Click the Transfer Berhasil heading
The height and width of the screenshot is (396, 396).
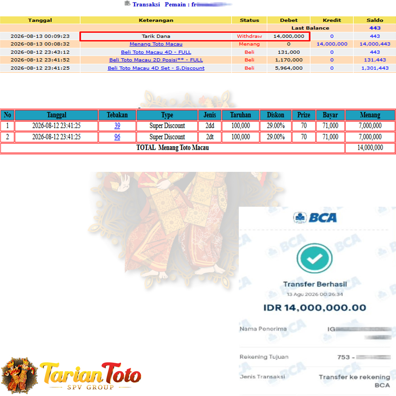pyautogui.click(x=315, y=284)
